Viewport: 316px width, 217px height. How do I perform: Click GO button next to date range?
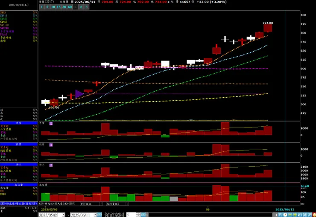click(99, 215)
